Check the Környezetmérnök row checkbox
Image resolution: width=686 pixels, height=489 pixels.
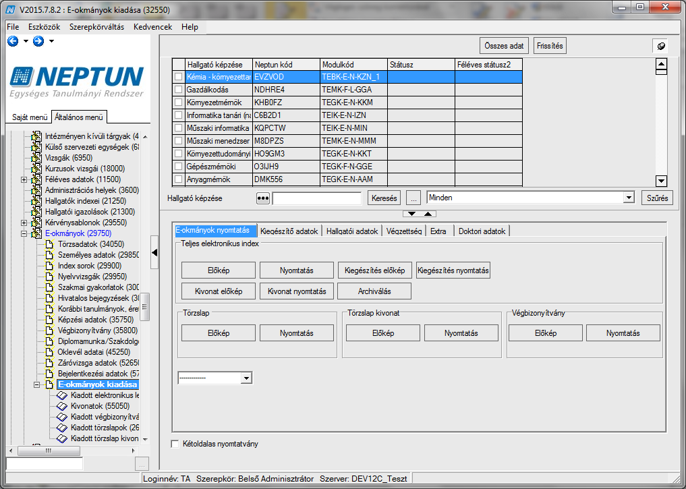[179, 103]
